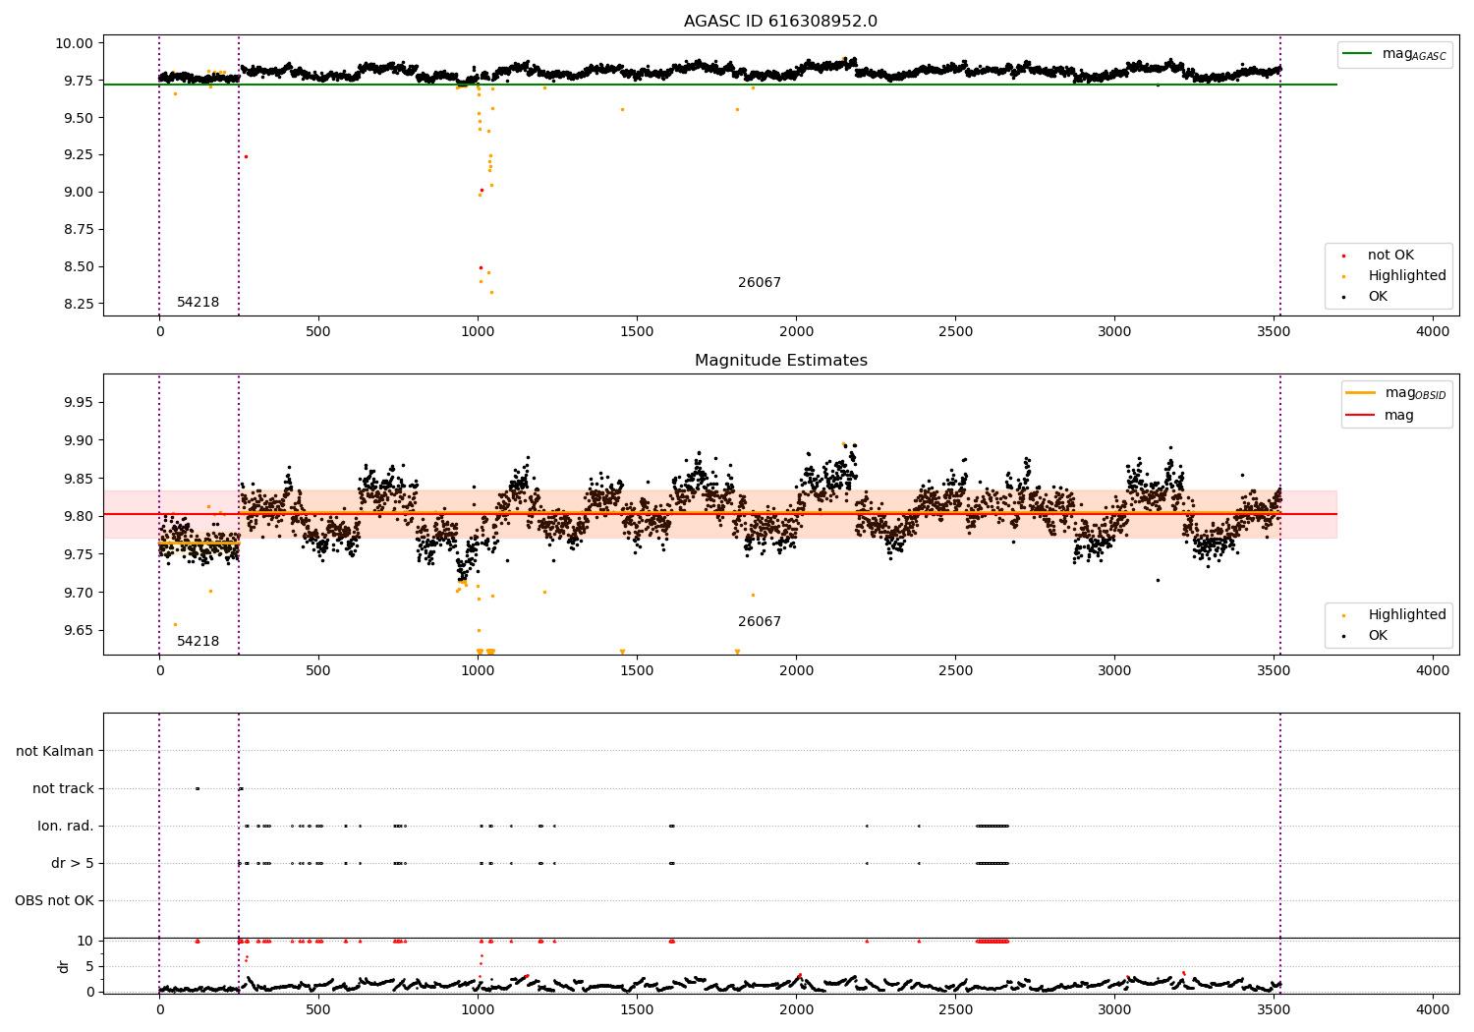Screen dimensions: 1474x1032
Task: Click the '1500' x-axis tick in top plot
Action: (x=637, y=332)
